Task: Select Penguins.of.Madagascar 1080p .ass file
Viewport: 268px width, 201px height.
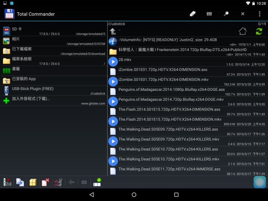Action: (x=187, y=92)
